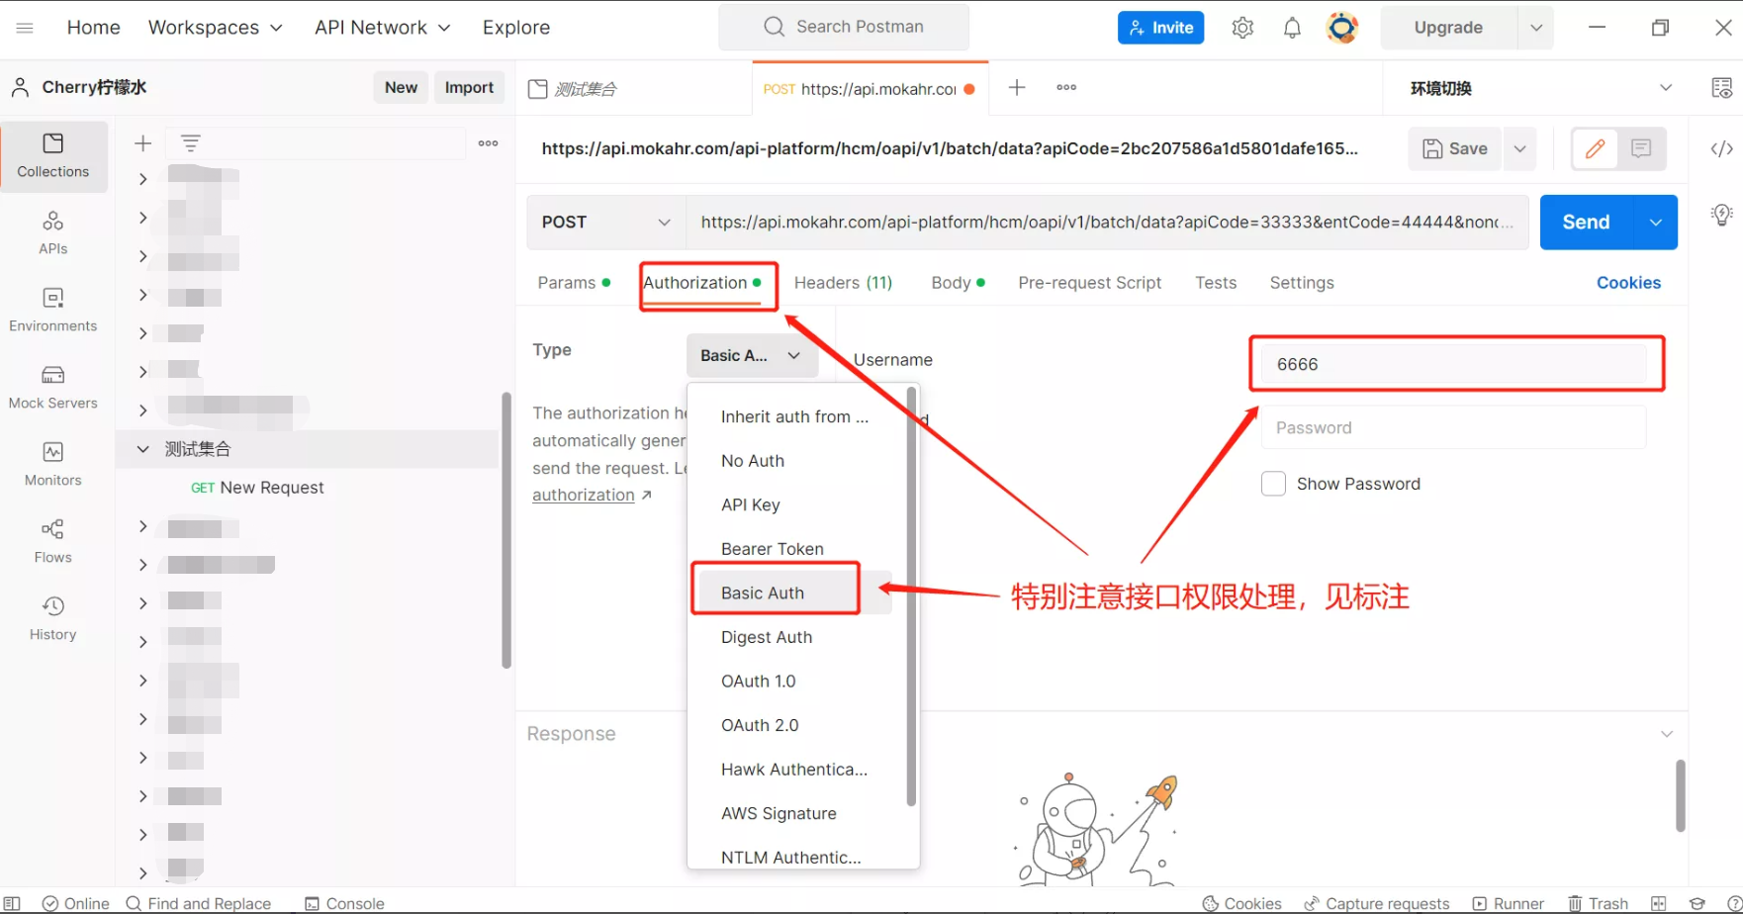This screenshot has width=1743, height=914.
Task: Open Mock Servers section
Action: pos(53,387)
